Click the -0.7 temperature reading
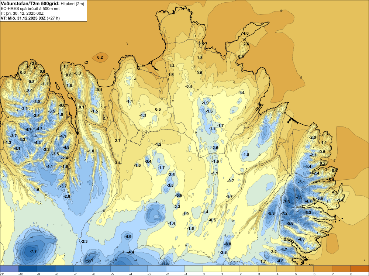This screenshot has height=276, width=369. click(x=231, y=181)
